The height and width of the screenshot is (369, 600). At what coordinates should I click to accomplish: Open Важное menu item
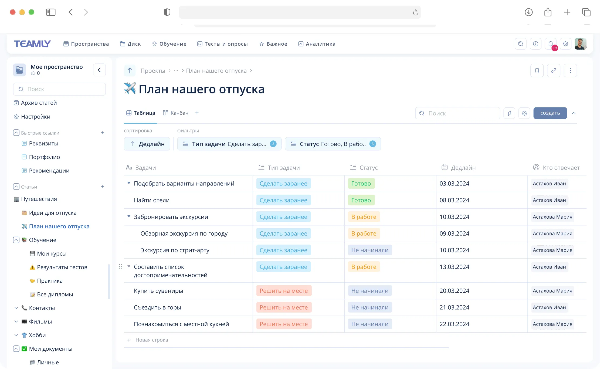coord(273,44)
